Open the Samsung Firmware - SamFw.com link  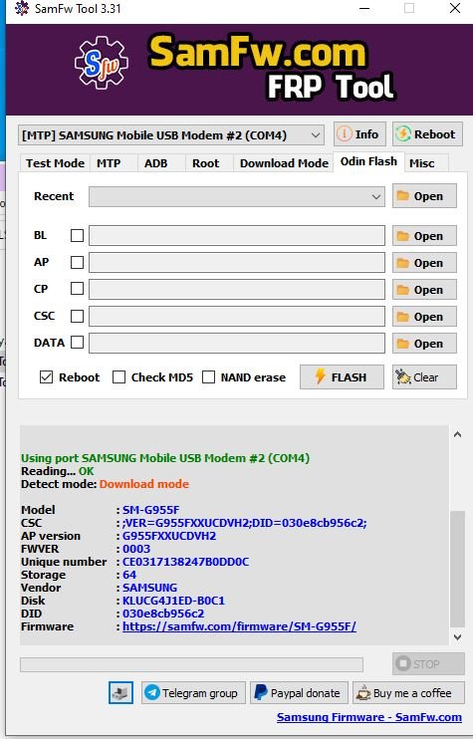tap(368, 717)
